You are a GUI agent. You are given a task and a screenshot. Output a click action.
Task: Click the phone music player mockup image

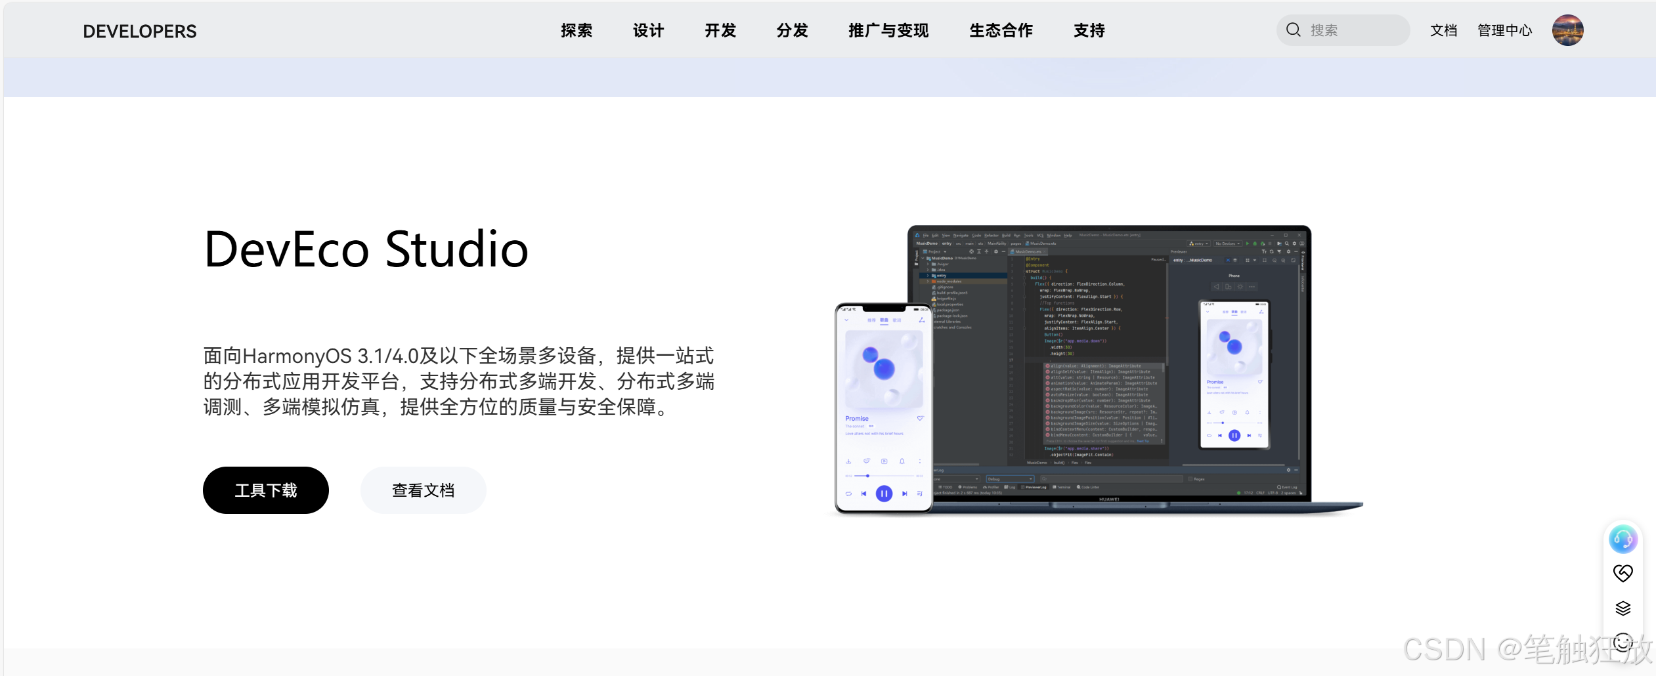[884, 407]
